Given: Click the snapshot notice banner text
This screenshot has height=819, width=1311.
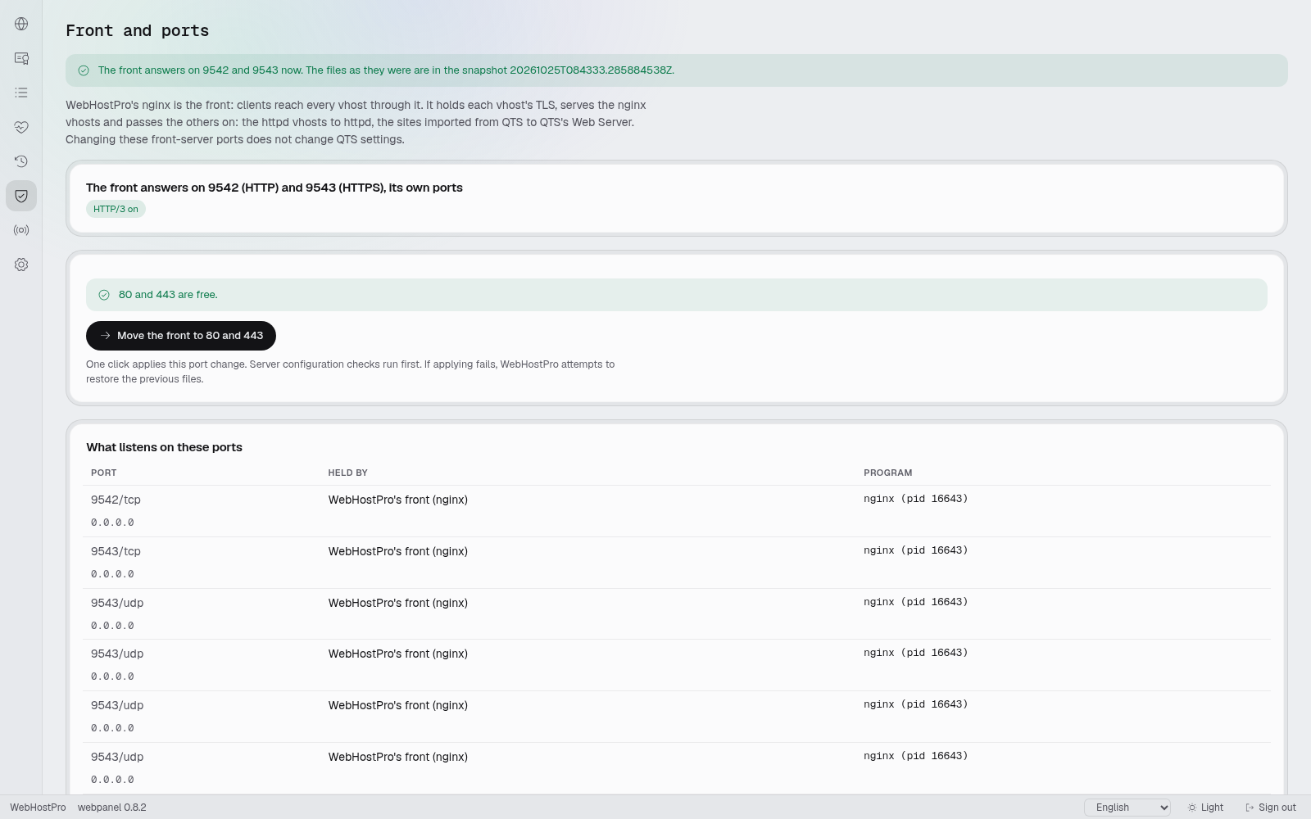Looking at the screenshot, I should pyautogui.click(x=386, y=70).
